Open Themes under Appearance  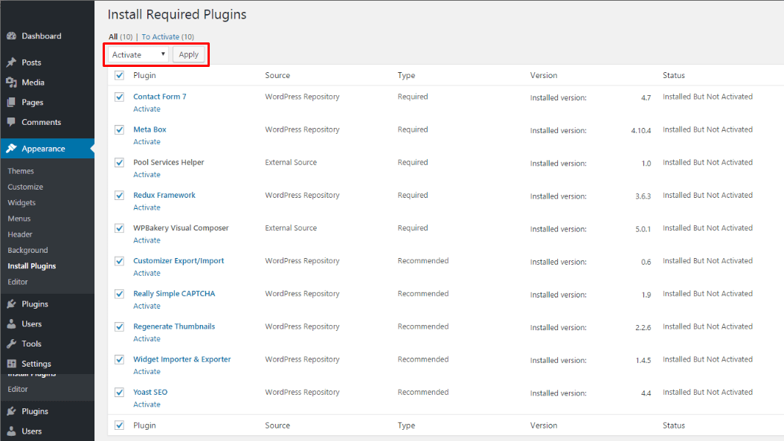pos(21,171)
